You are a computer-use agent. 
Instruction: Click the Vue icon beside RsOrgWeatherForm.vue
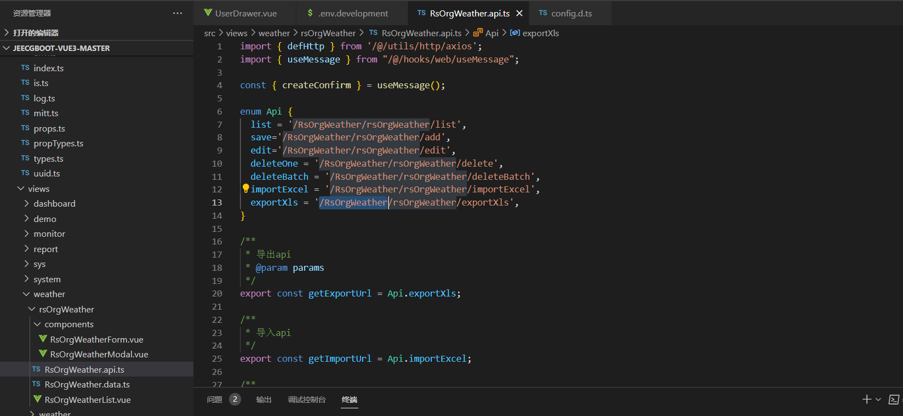(43, 339)
